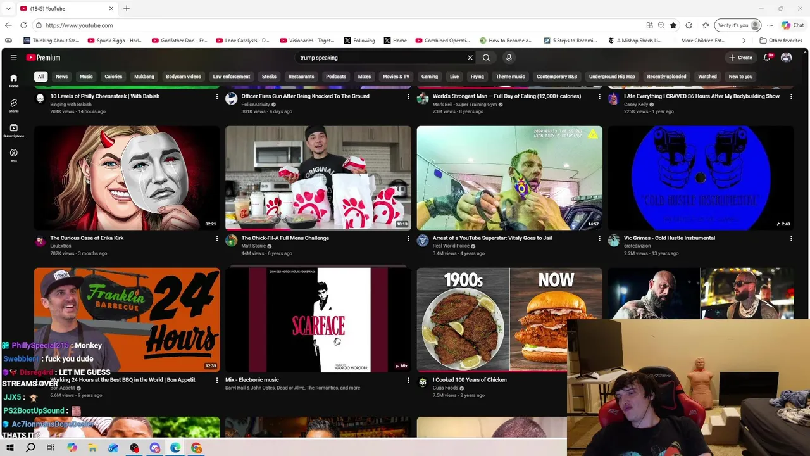Go to Home in the sidebar
810x456 pixels.
pyautogui.click(x=13, y=80)
